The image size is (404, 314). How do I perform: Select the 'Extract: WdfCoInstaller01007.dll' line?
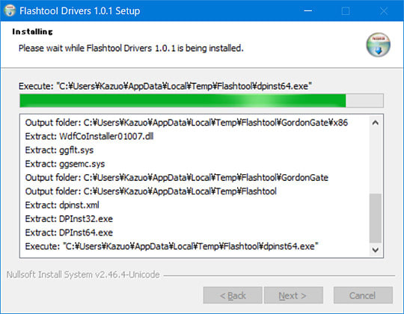pyautogui.click(x=90, y=136)
